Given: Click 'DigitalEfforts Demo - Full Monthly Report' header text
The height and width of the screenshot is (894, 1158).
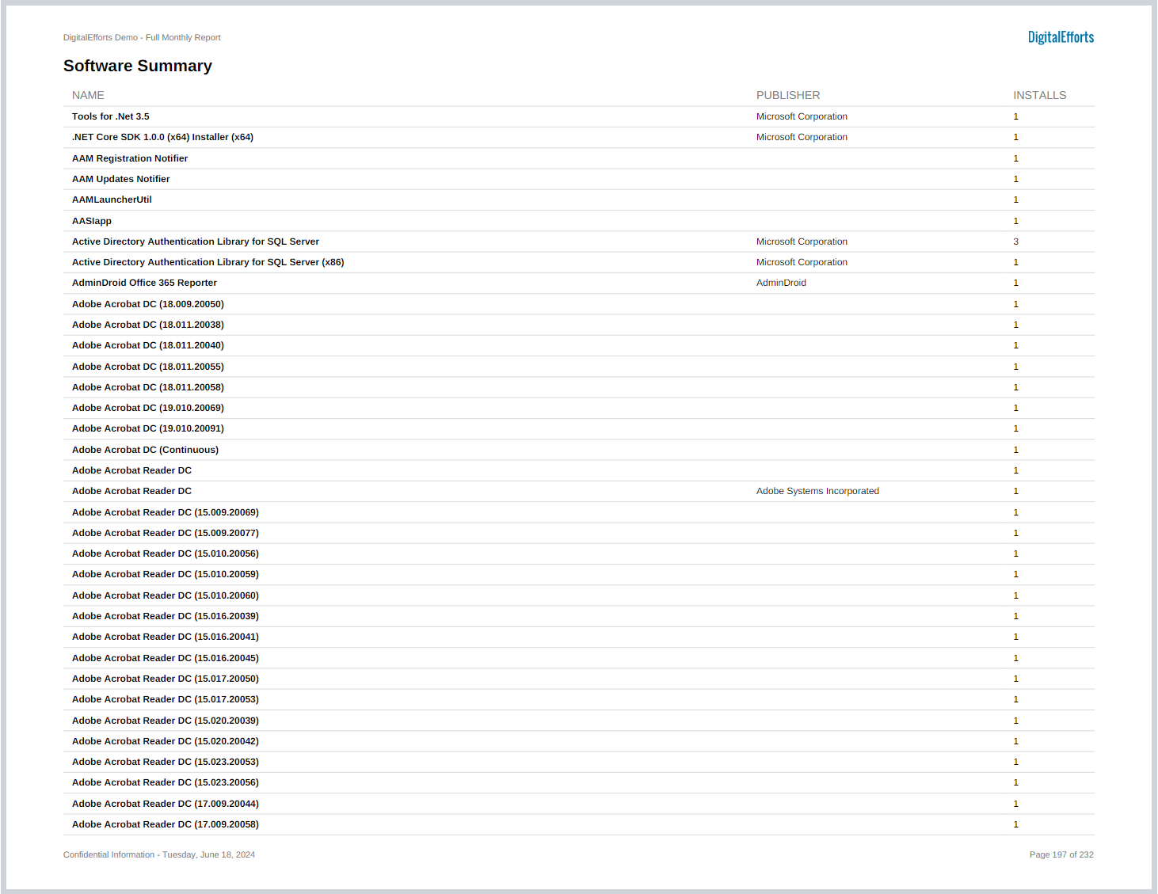Looking at the screenshot, I should (142, 37).
